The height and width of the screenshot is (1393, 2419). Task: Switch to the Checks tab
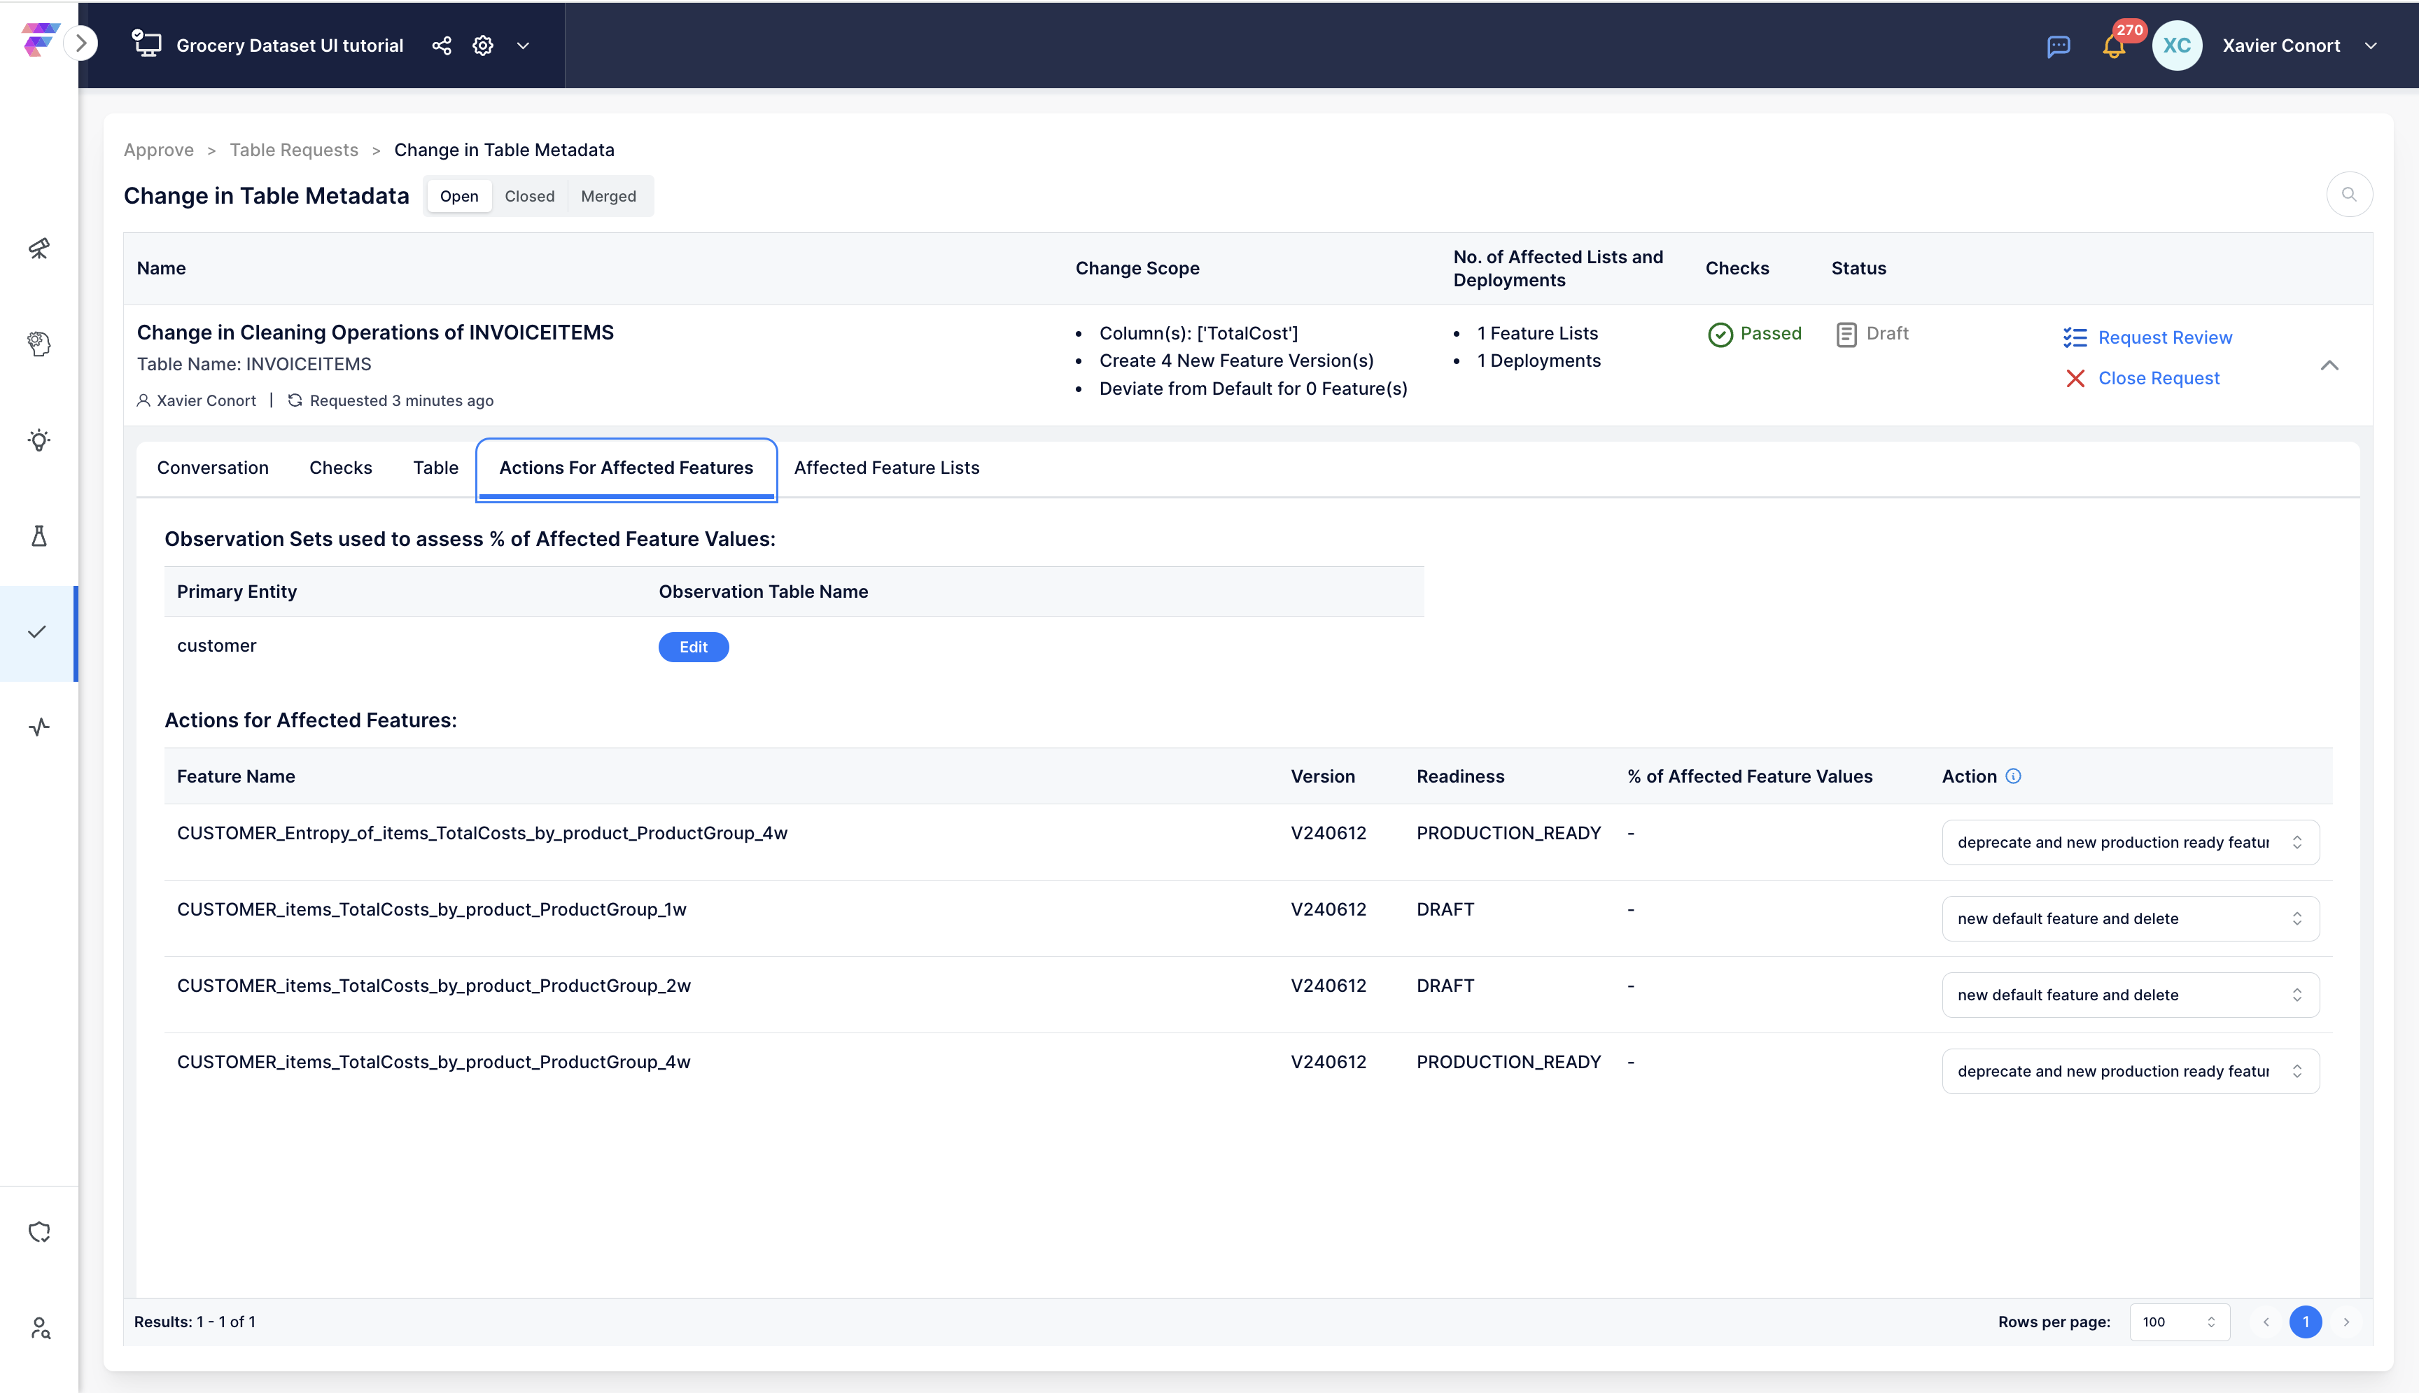tap(340, 468)
